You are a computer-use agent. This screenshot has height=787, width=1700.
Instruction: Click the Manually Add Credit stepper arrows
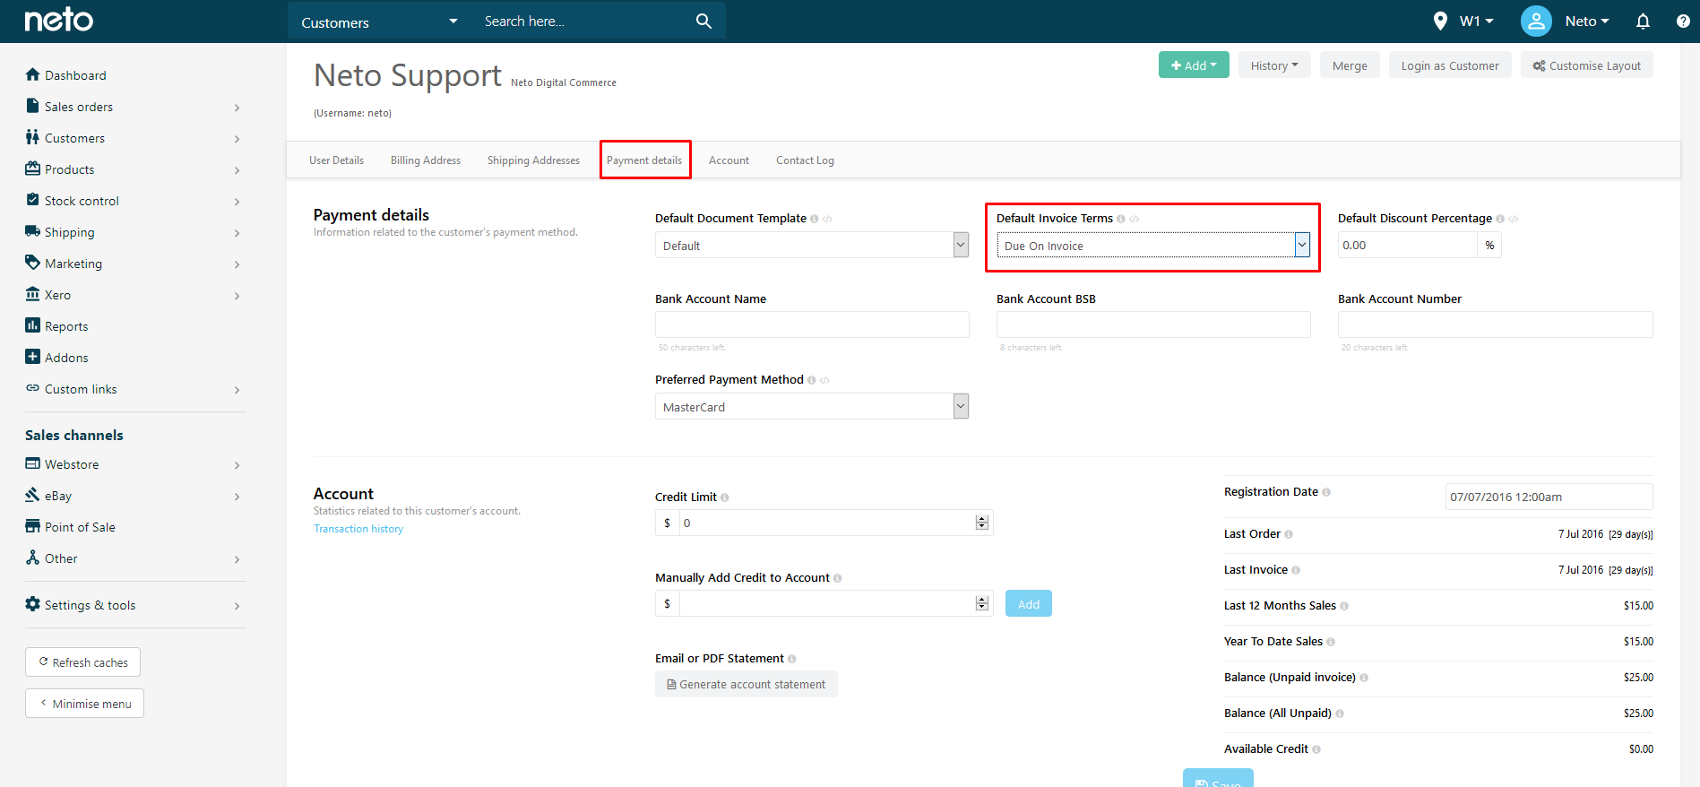(982, 603)
